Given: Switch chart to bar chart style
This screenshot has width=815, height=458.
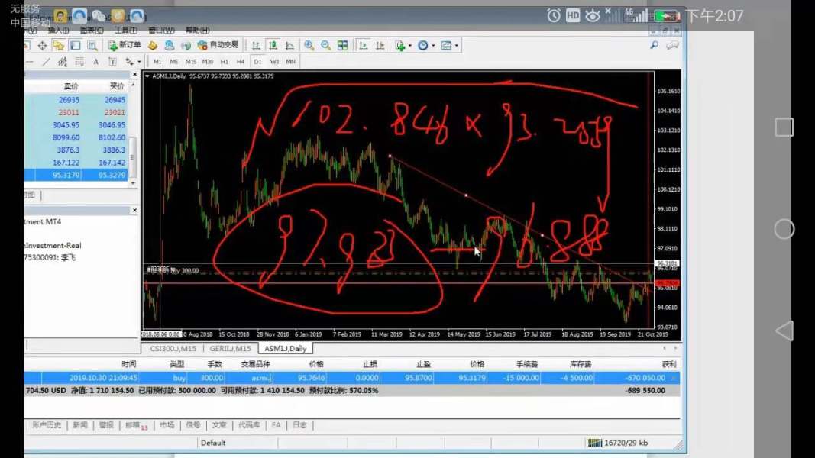Looking at the screenshot, I should (x=256, y=46).
